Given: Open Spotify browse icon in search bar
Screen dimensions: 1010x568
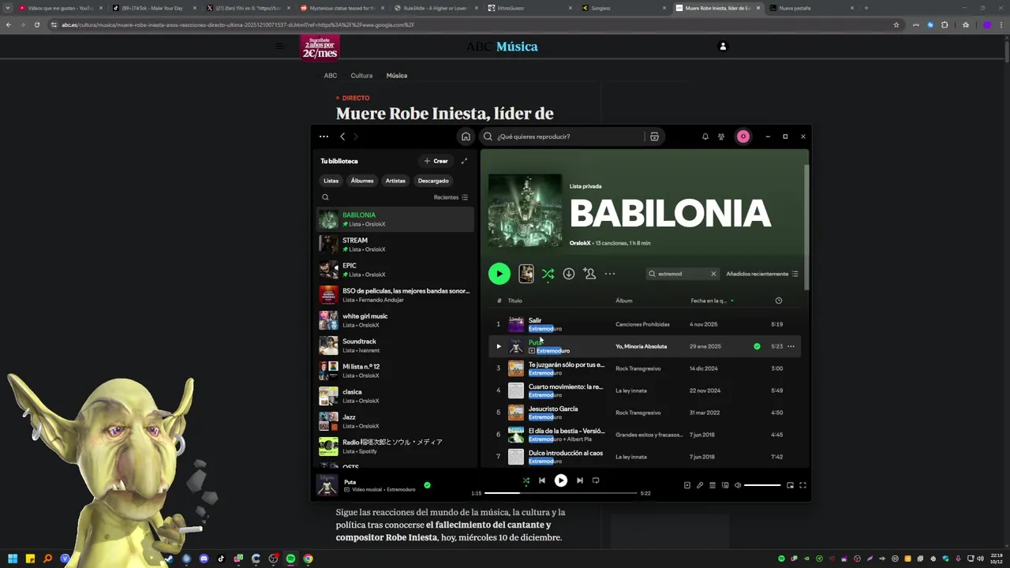Looking at the screenshot, I should point(654,136).
